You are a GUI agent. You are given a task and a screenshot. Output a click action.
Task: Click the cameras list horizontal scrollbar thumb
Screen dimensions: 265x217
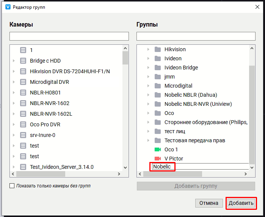point(41,174)
